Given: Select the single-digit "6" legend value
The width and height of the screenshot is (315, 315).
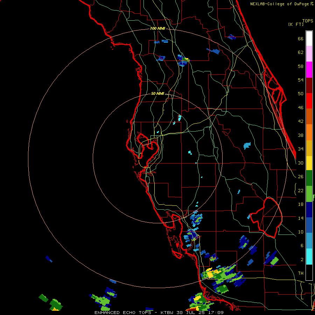Looking at the screenshot, I should [302, 246].
